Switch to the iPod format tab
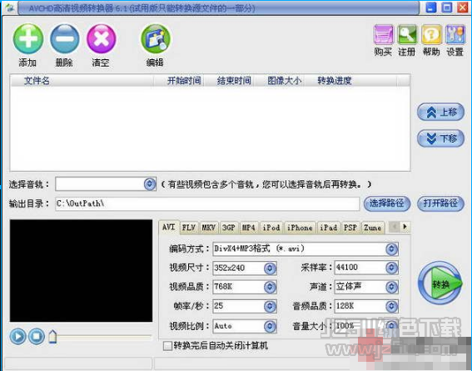Screen dimensions: 472x371 coord(271,228)
